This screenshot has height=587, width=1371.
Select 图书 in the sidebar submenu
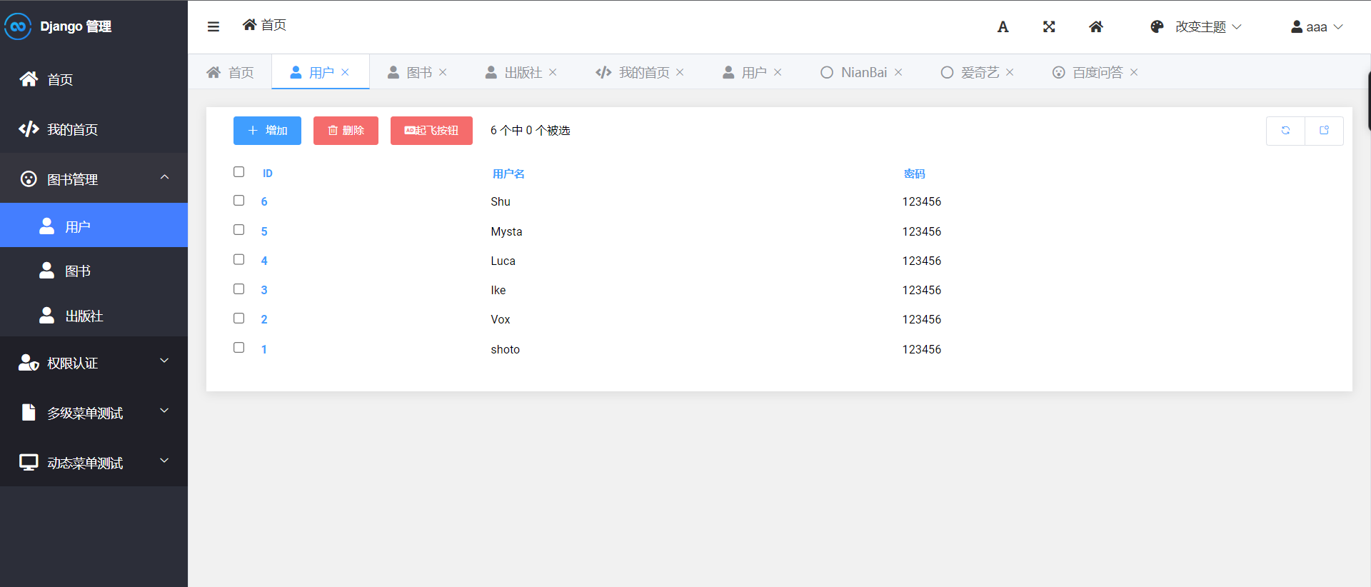click(x=94, y=271)
